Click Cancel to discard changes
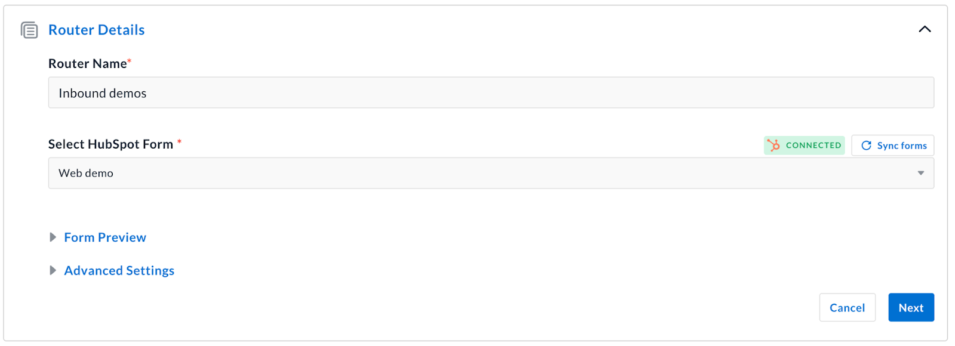 [x=846, y=307]
